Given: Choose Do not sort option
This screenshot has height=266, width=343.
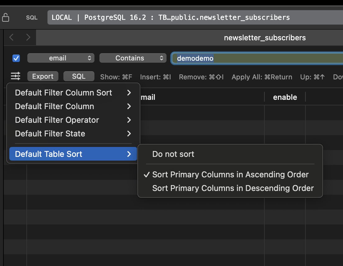Looking at the screenshot, I should point(230,154).
